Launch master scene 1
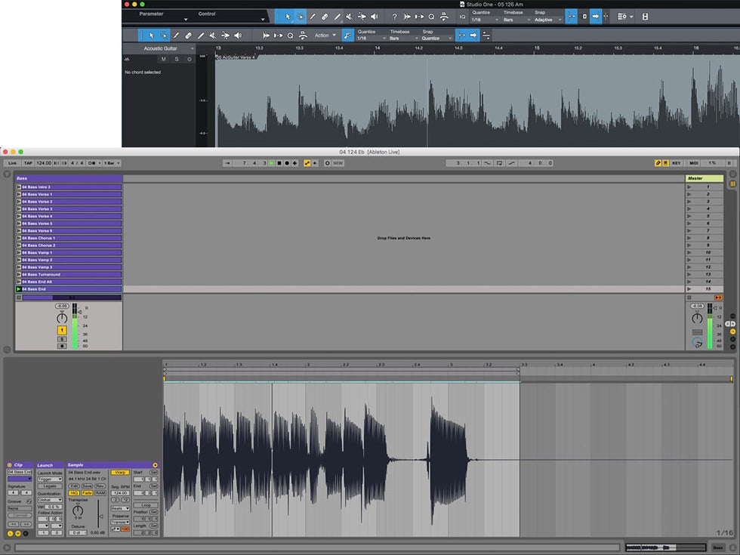The height and width of the screenshot is (555, 740). coord(689,187)
